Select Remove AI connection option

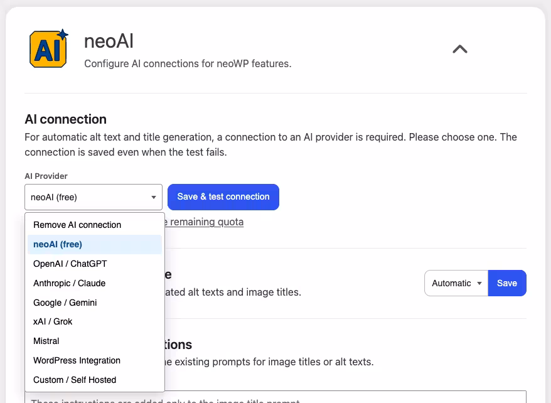click(x=95, y=225)
